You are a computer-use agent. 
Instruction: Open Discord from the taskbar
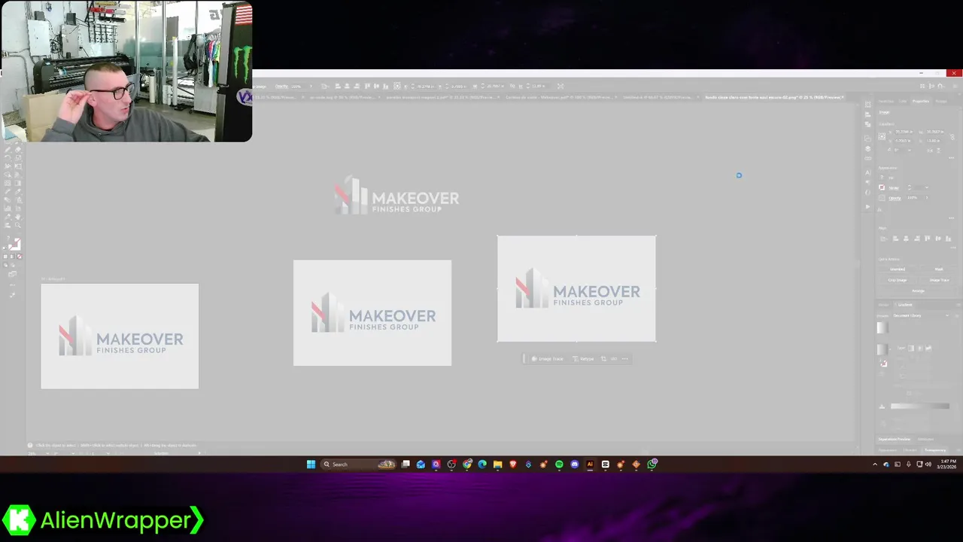(x=574, y=464)
